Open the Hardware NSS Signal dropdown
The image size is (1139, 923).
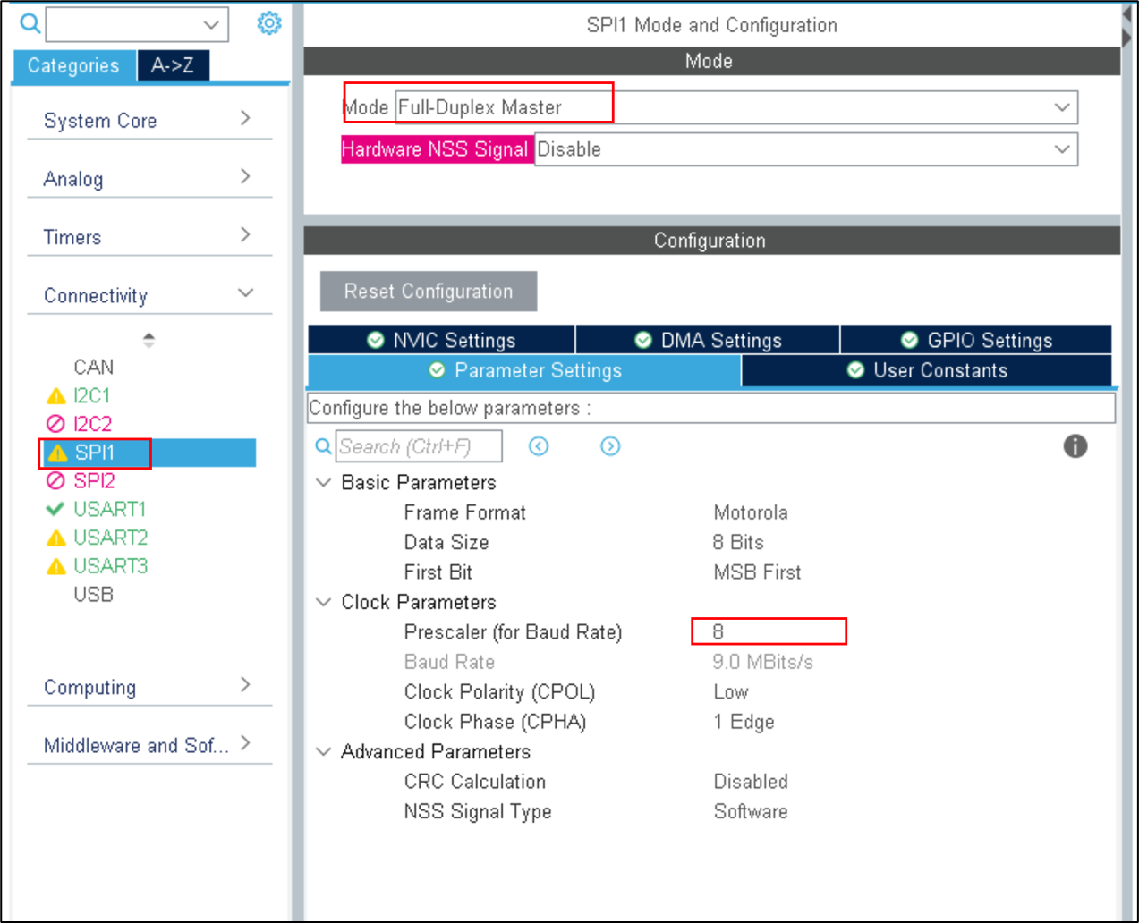click(x=805, y=149)
